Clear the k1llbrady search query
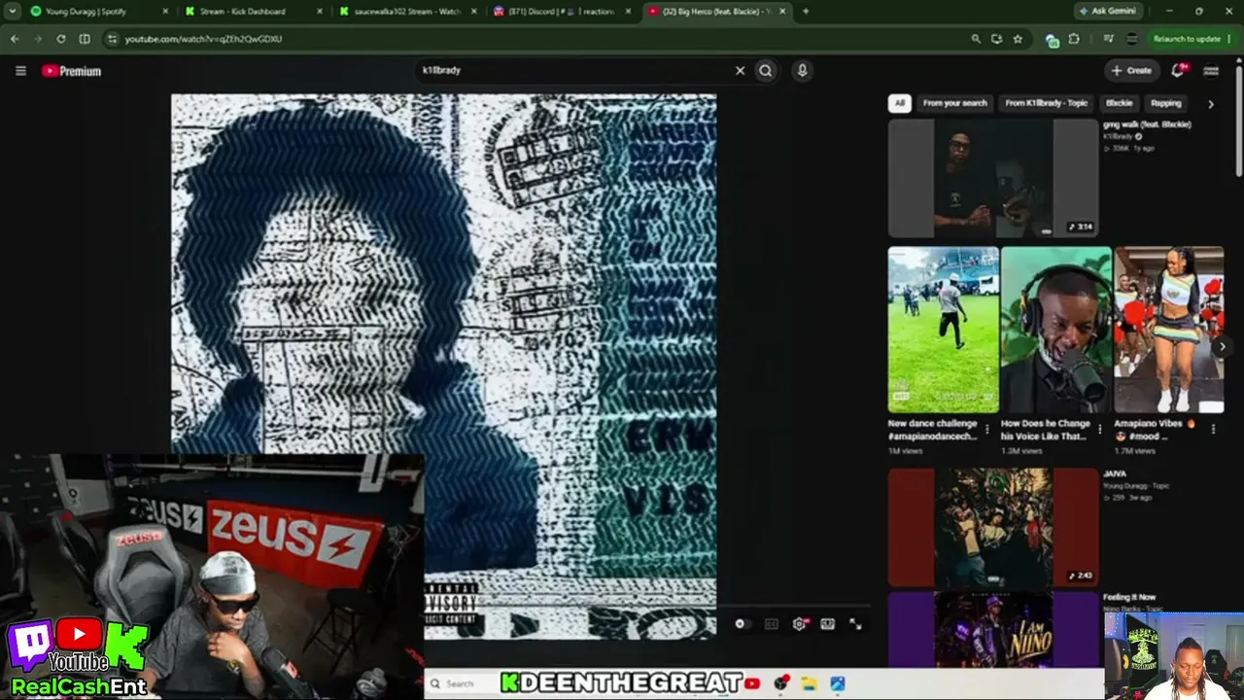This screenshot has width=1244, height=700. tap(740, 71)
